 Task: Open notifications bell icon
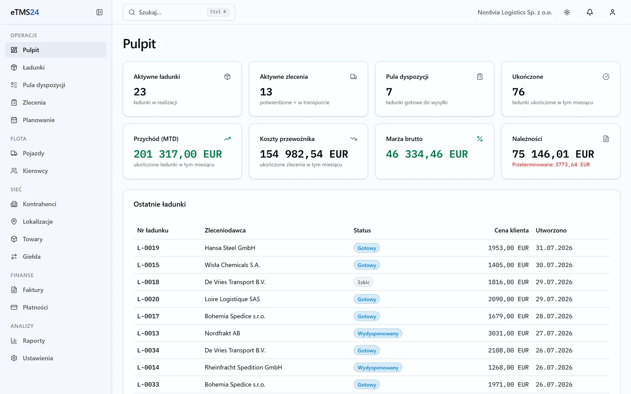590,12
